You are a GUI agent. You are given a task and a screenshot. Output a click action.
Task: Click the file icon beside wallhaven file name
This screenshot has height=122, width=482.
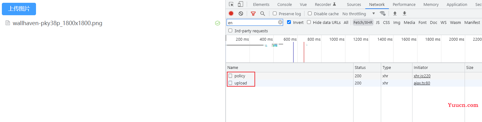tap(8, 23)
